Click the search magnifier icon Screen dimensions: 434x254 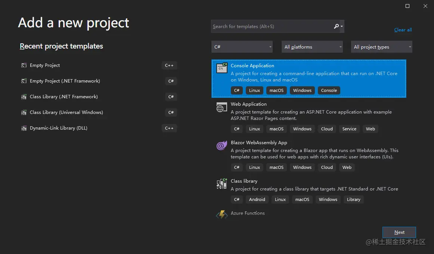click(337, 27)
